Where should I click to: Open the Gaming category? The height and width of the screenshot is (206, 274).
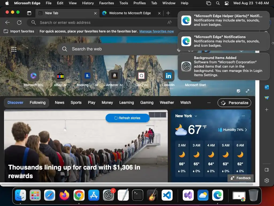tap(147, 103)
